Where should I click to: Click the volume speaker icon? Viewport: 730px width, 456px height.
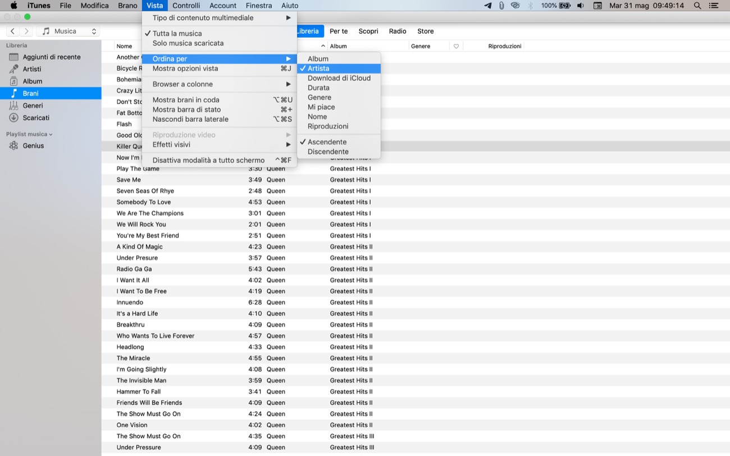pos(580,6)
